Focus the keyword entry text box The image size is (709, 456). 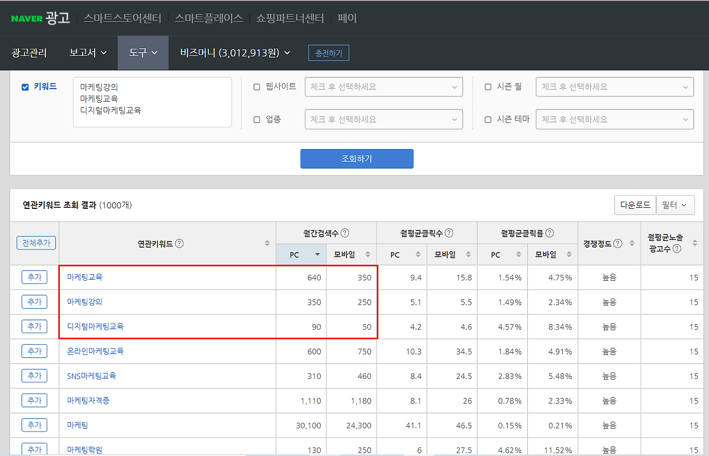coord(152,102)
